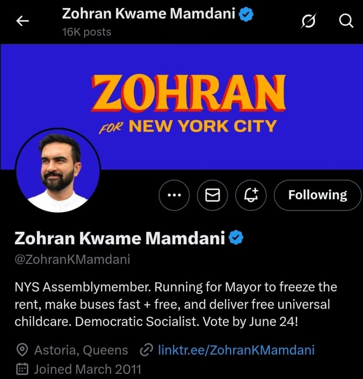This screenshot has width=363, height=379.
Task: Tap the chain link icon before linktr.ee
Action: (146, 350)
